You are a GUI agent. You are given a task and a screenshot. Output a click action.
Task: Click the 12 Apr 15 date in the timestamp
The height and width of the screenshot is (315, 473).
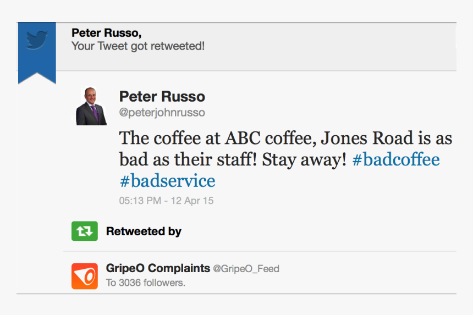(191, 201)
